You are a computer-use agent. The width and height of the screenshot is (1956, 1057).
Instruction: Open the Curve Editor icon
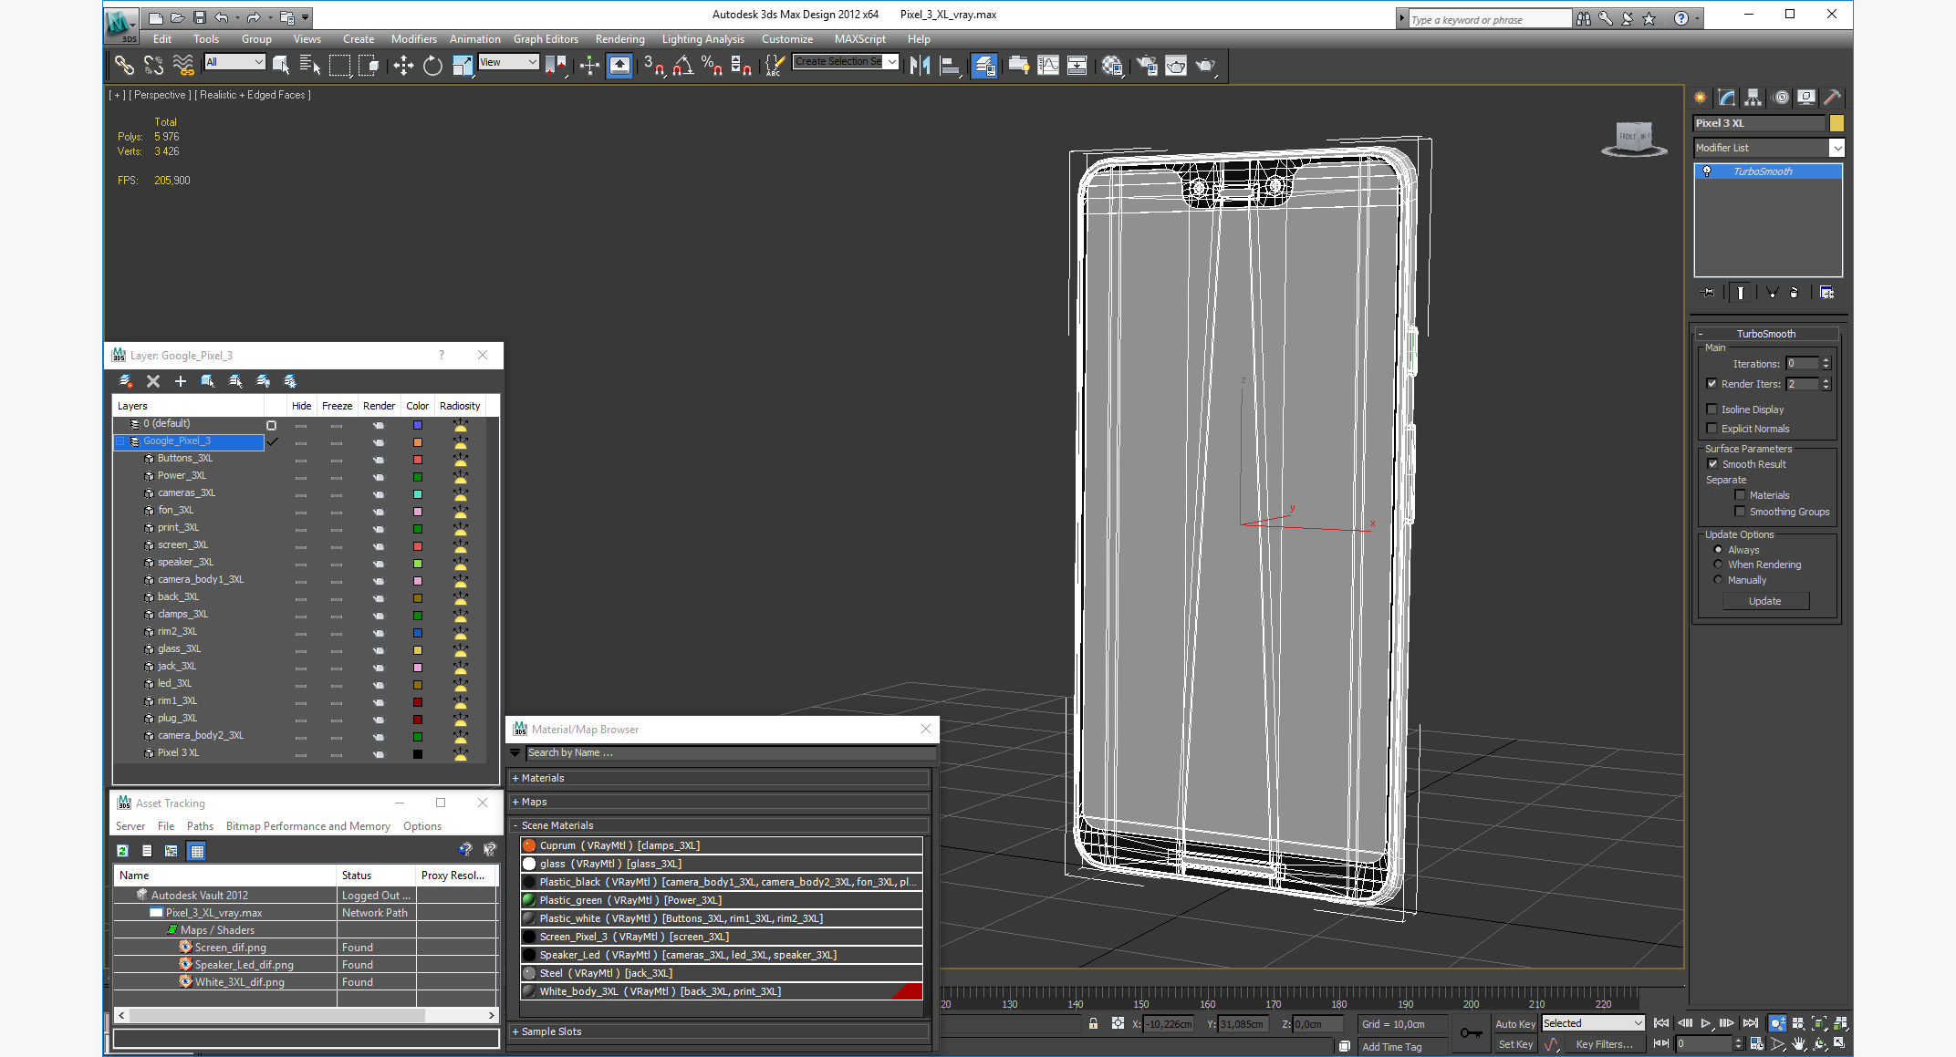click(x=1048, y=65)
